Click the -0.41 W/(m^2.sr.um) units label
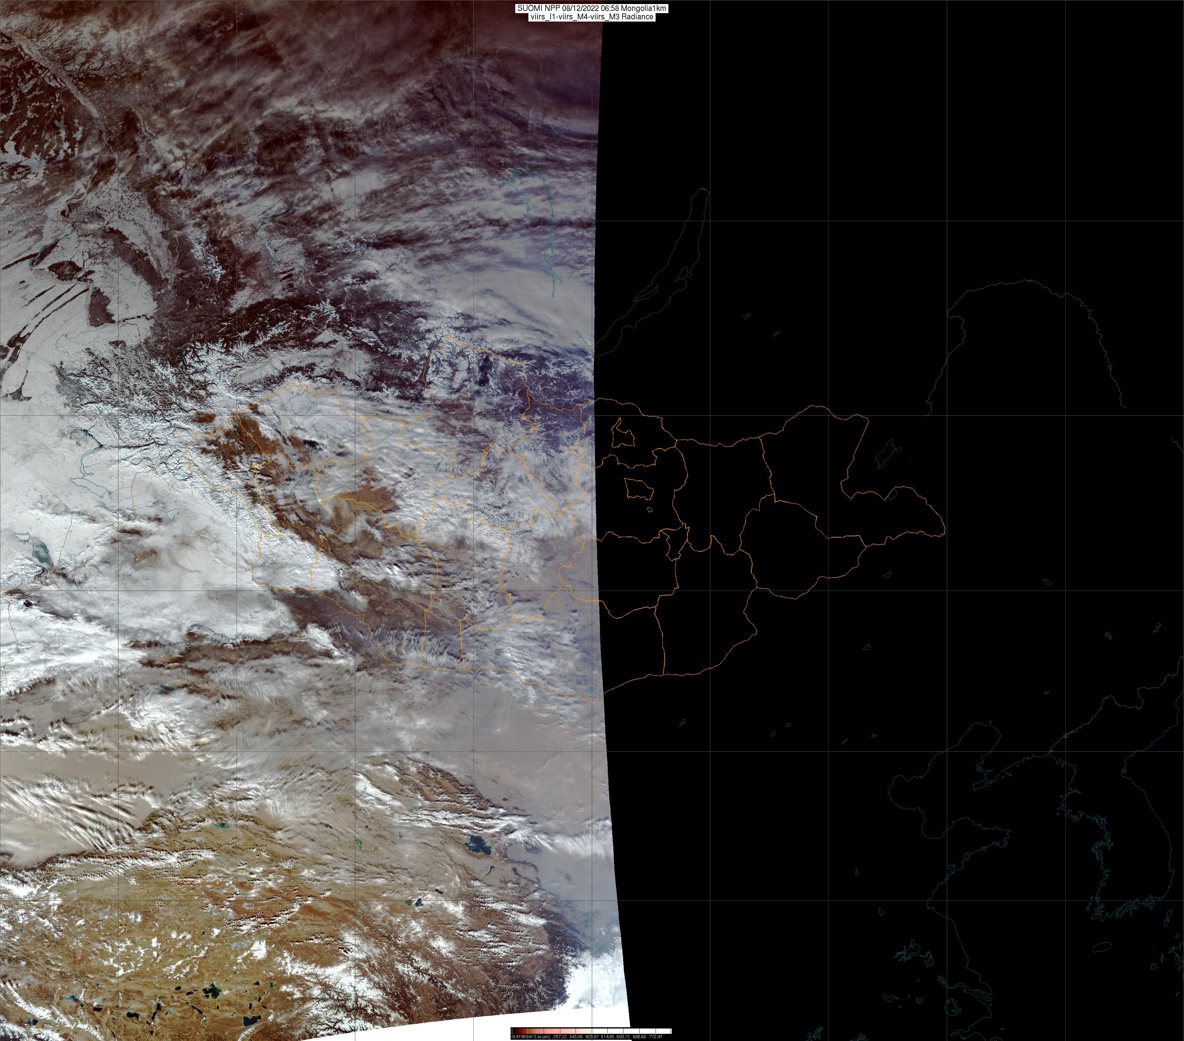Screen dimensions: 1184x1041 (x=530, y=1036)
